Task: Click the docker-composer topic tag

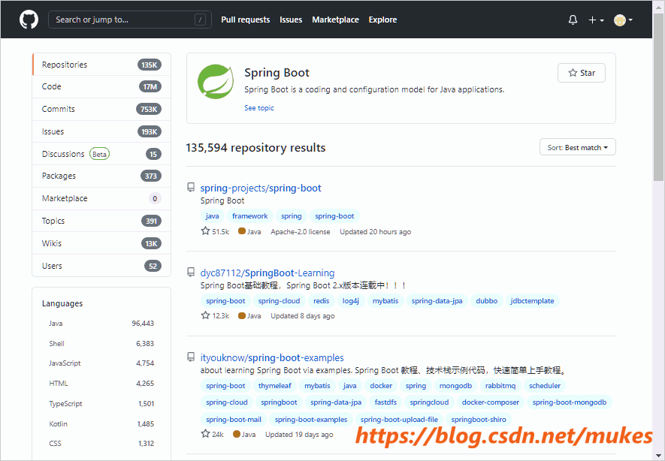Action: tap(490, 402)
